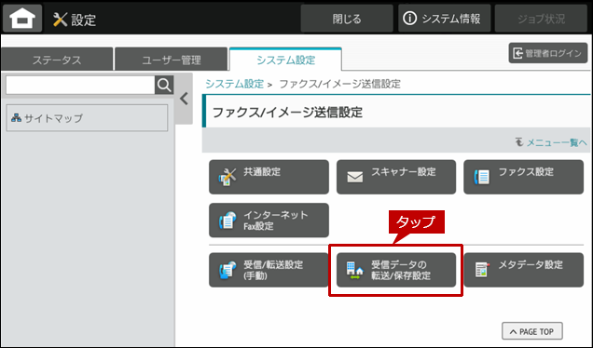Follow the システム設定 breadcrumb link
The image size is (593, 348).
(x=234, y=84)
